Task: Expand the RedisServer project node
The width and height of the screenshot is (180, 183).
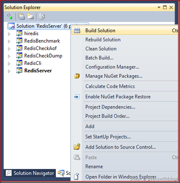Action: [x=9, y=71]
